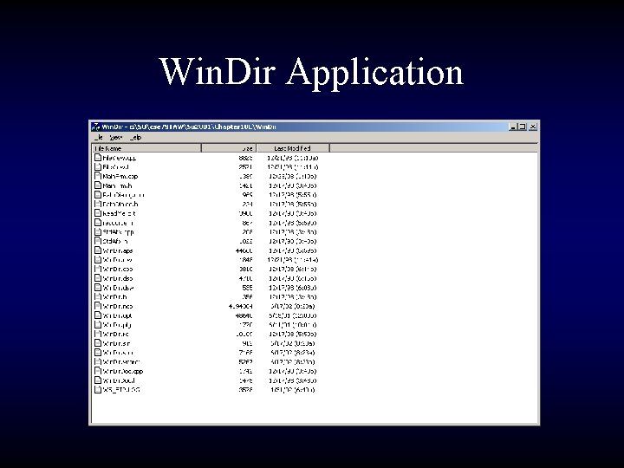Click the file icon beside FileView.cpp
Image resolution: width=624 pixels, height=468 pixels.
(98, 158)
